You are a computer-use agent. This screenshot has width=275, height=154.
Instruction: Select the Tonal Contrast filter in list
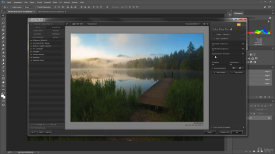[x=47, y=54]
